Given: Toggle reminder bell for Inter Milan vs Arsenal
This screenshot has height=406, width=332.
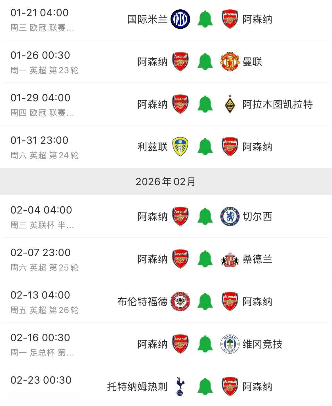Looking at the screenshot, I should [x=205, y=19].
